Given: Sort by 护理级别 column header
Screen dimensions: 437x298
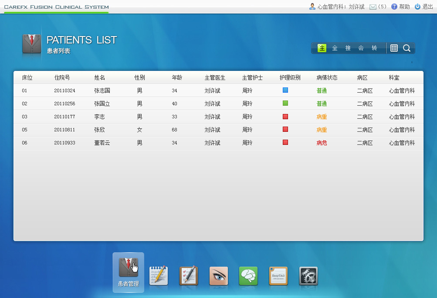Looking at the screenshot, I should 290,77.
